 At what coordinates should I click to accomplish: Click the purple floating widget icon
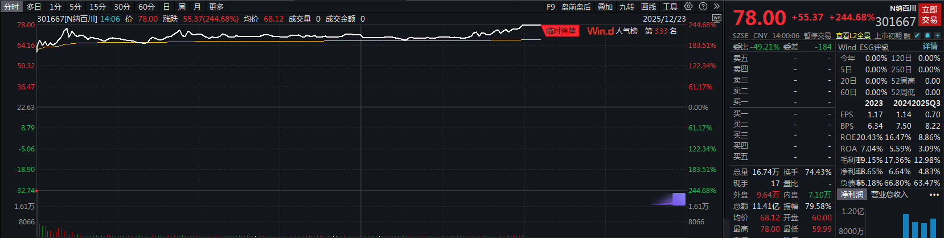[678, 199]
